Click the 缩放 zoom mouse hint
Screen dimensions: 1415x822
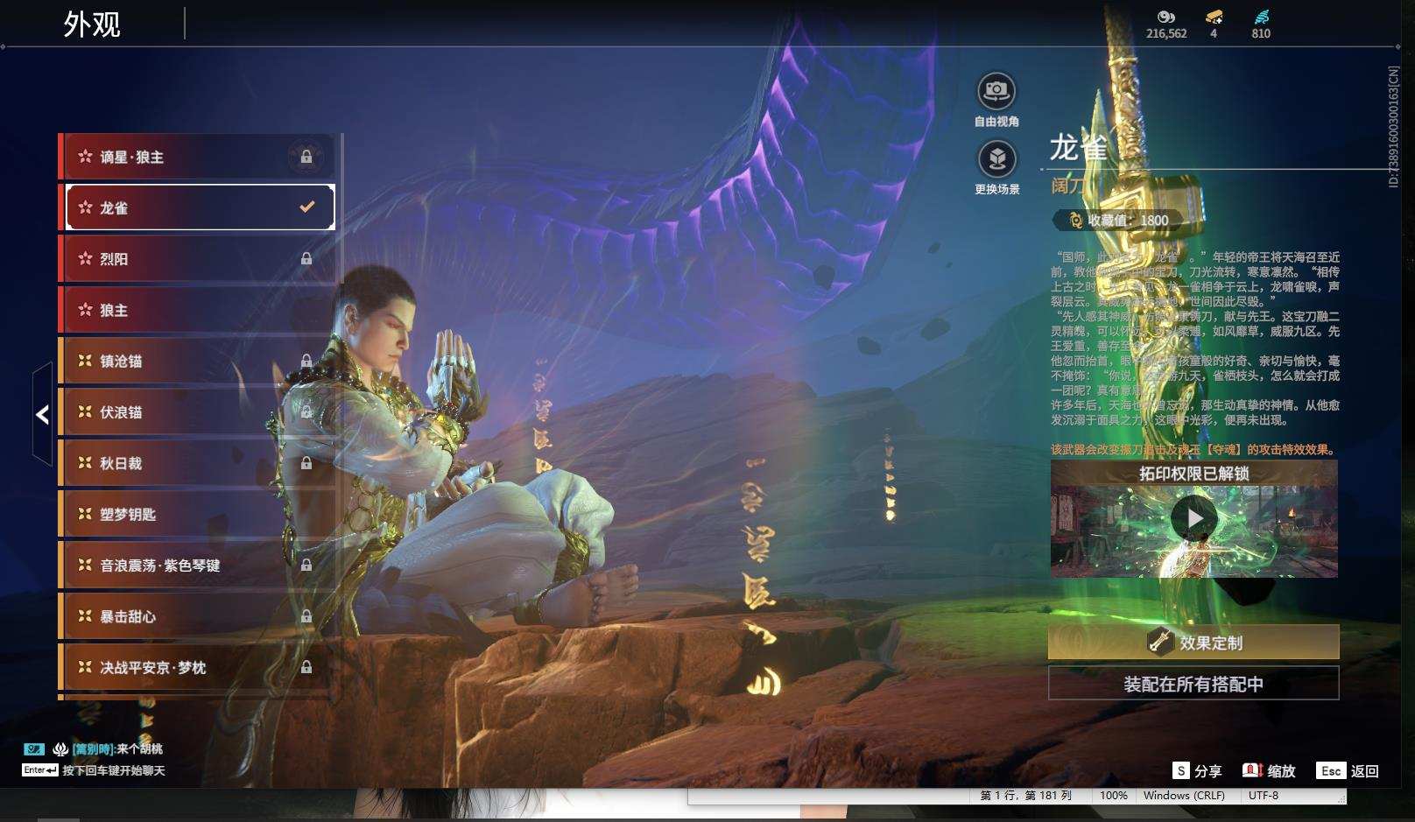[1269, 771]
